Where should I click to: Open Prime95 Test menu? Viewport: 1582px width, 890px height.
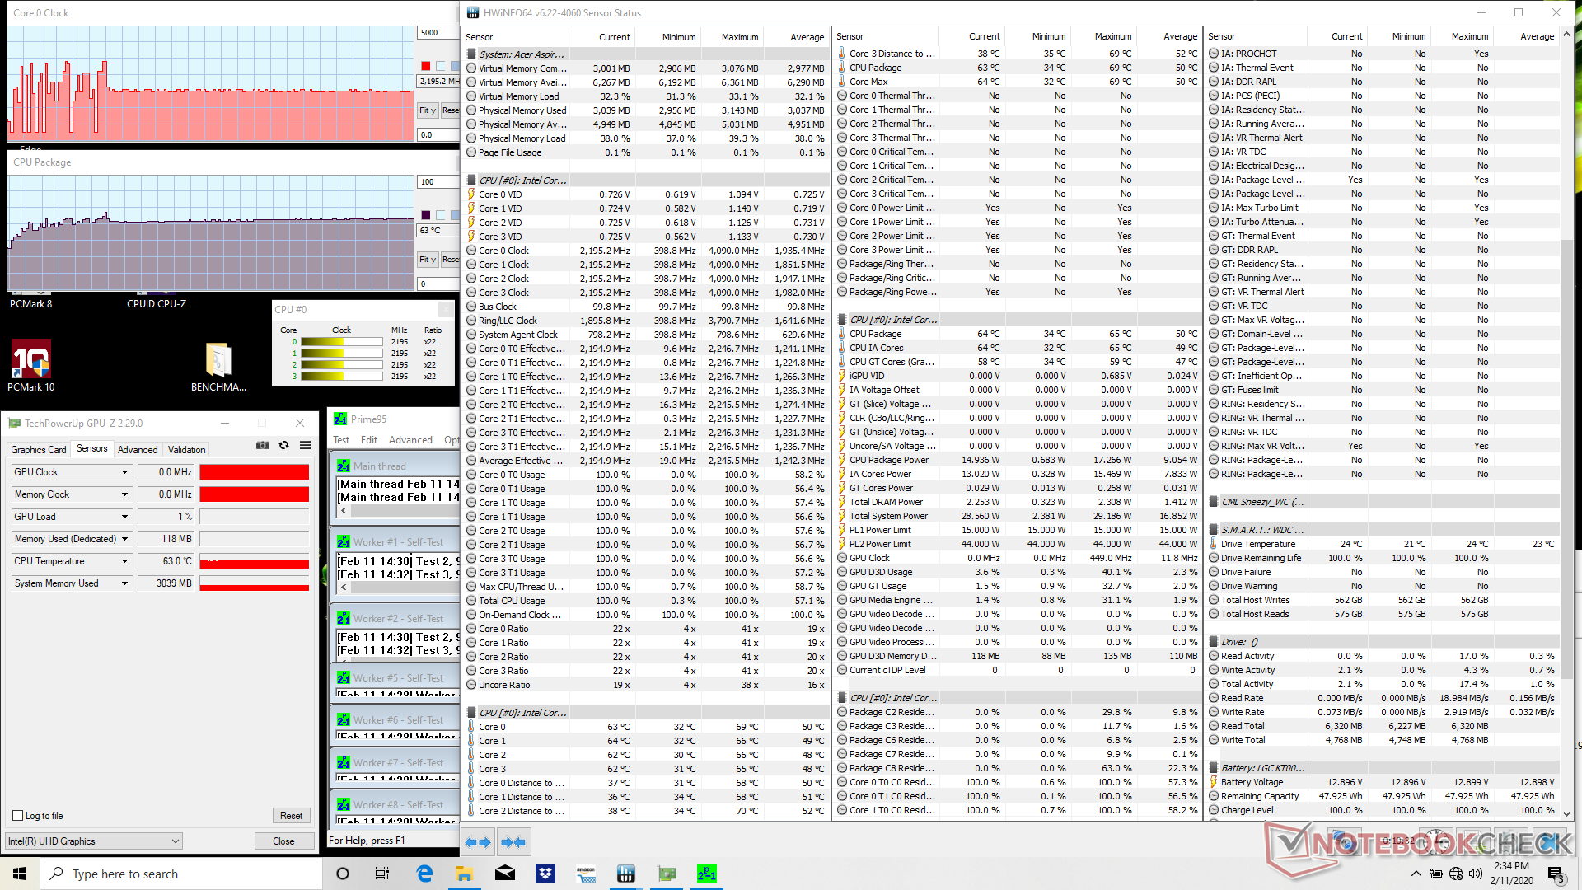[341, 440]
